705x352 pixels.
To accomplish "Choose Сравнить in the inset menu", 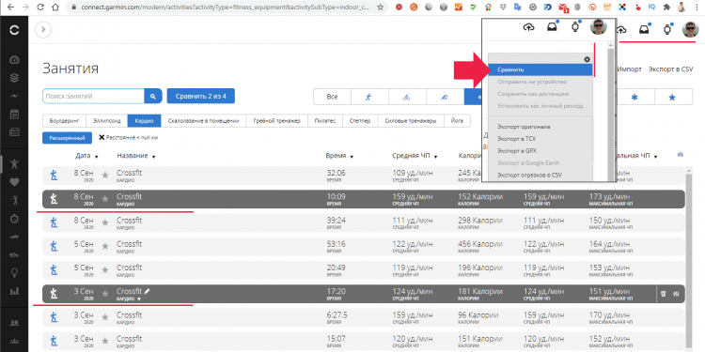I will (540, 69).
